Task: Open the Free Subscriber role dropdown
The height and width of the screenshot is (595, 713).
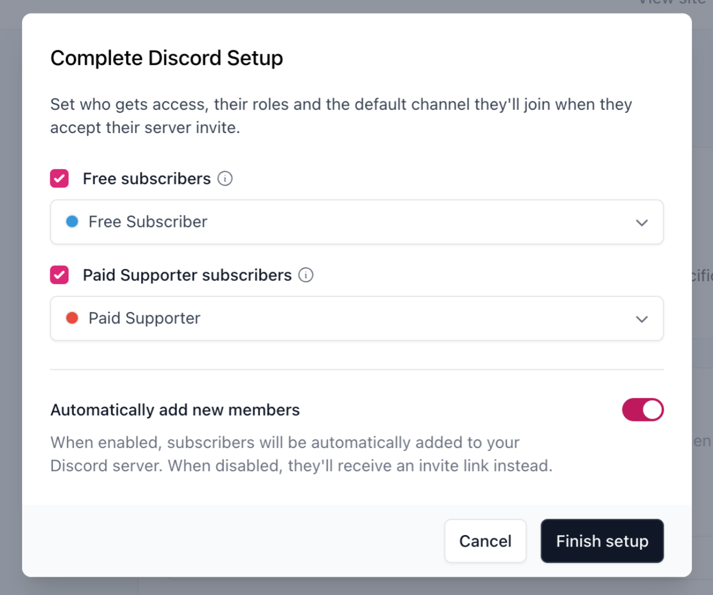Action: [356, 222]
